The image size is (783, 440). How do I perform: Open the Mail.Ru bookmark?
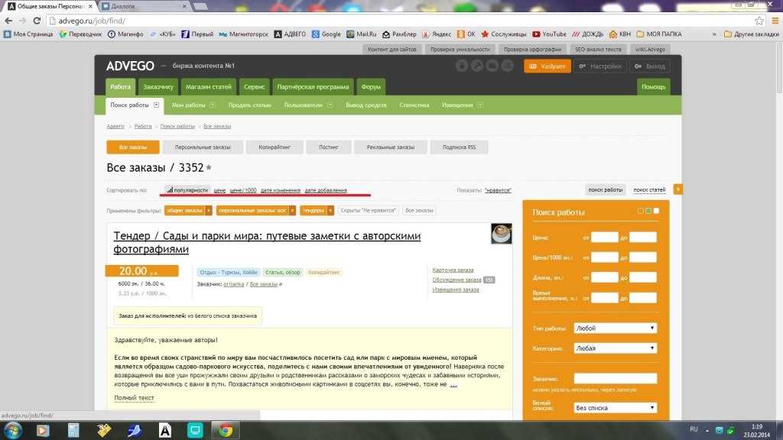(x=361, y=34)
